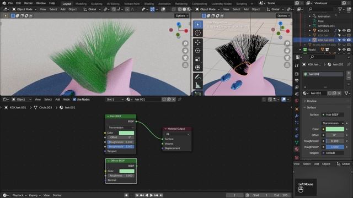This screenshot has width=353, height=198.
Task: Toggle render camera icon for KGK.hair.001
Action: [349, 40]
